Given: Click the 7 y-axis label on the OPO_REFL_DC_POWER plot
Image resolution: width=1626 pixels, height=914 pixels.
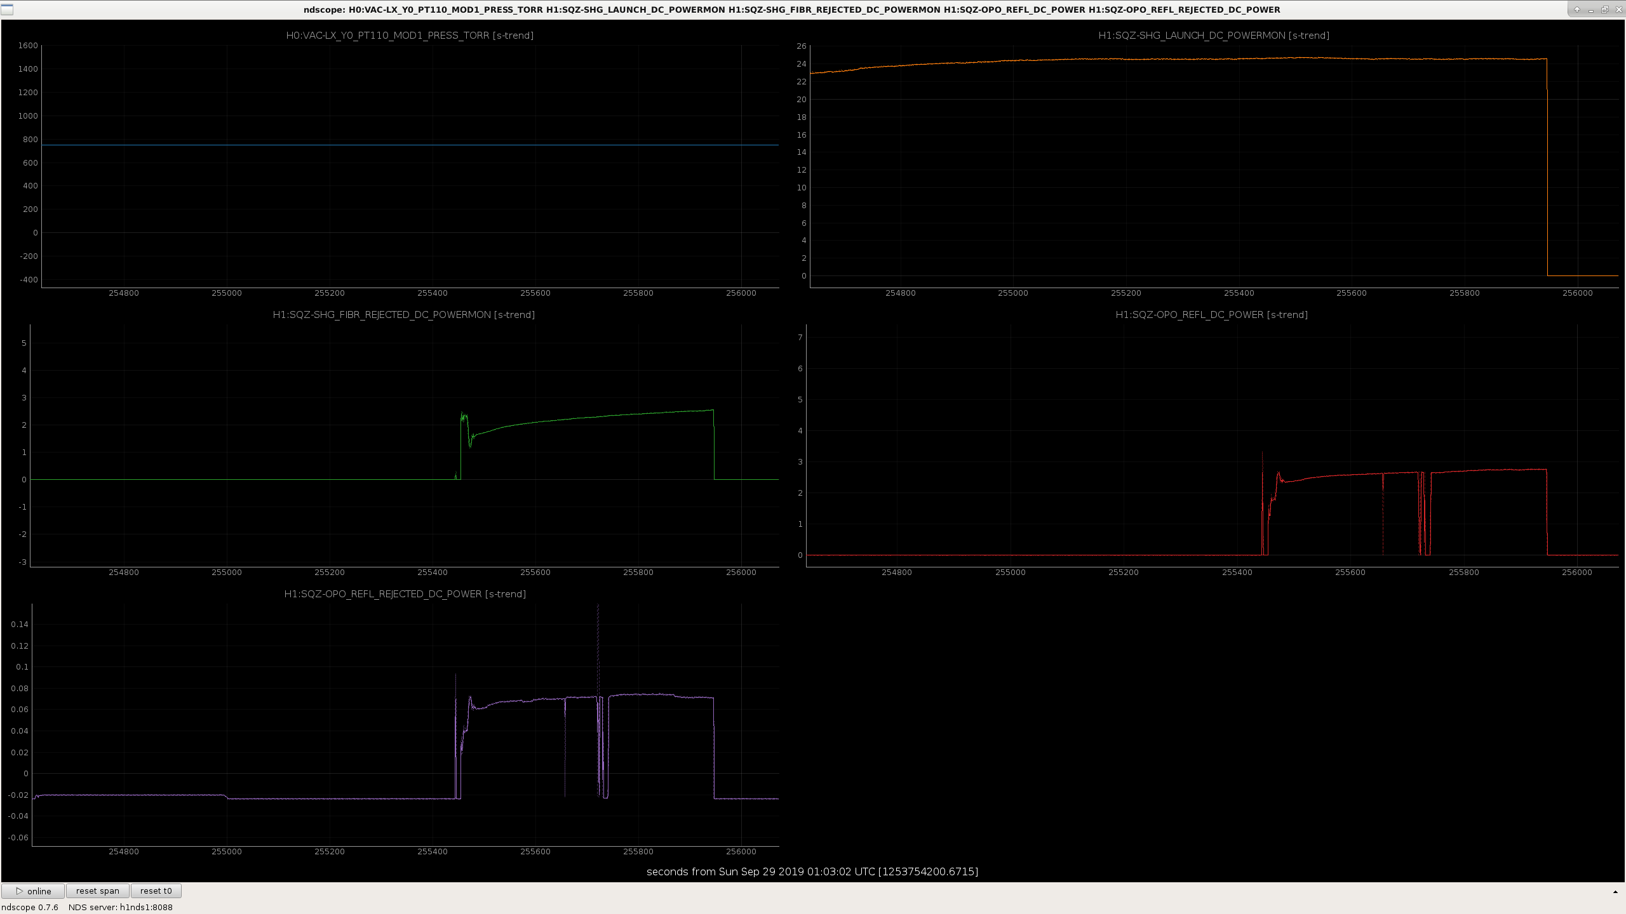Looking at the screenshot, I should point(800,338).
